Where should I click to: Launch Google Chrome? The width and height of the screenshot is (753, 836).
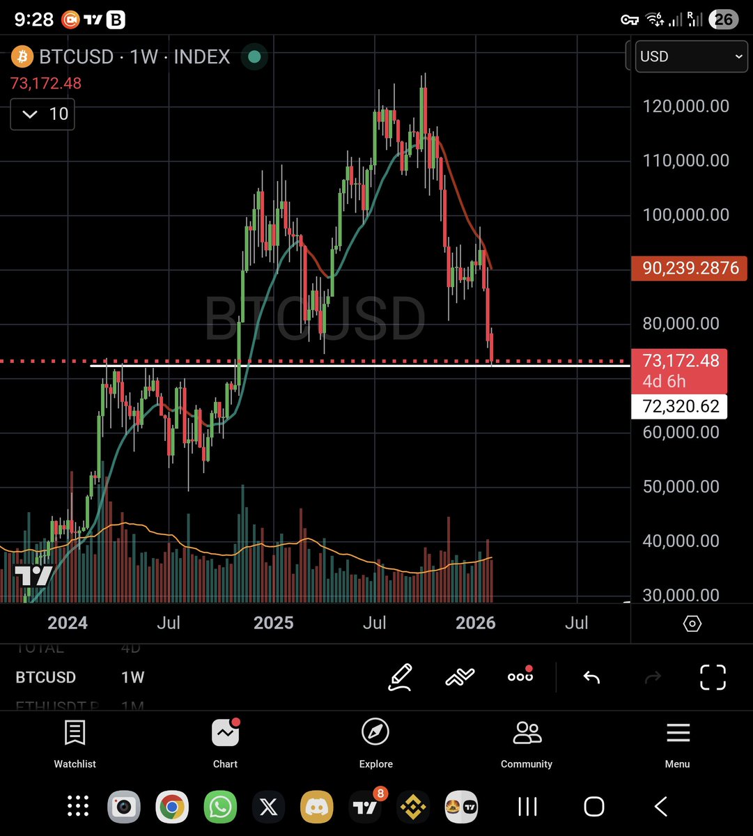(x=171, y=807)
